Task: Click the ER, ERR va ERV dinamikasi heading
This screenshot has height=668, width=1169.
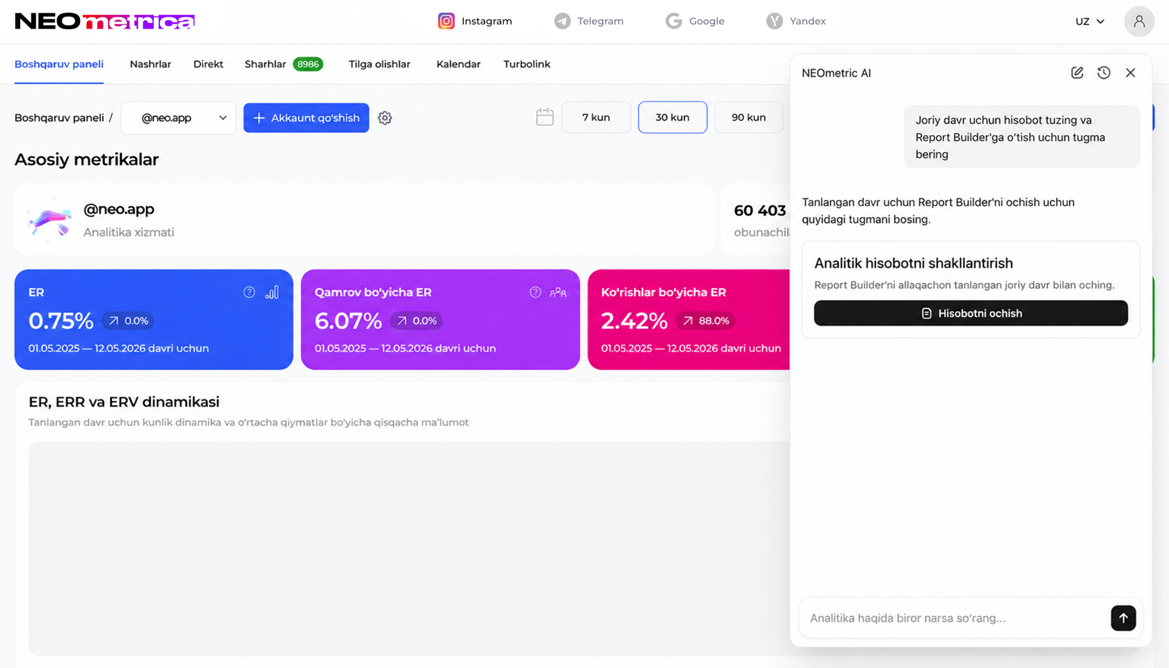Action: pyautogui.click(x=124, y=401)
